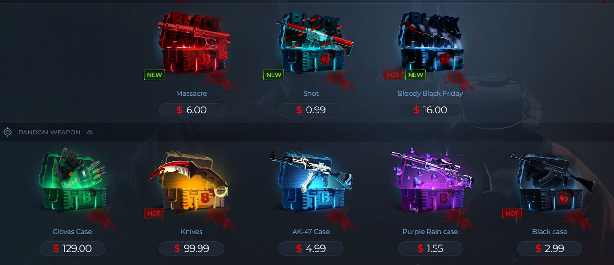This screenshot has width=614, height=265.
Task: Click the crosshair icon beside Random Weapon
Action: [x=8, y=132]
